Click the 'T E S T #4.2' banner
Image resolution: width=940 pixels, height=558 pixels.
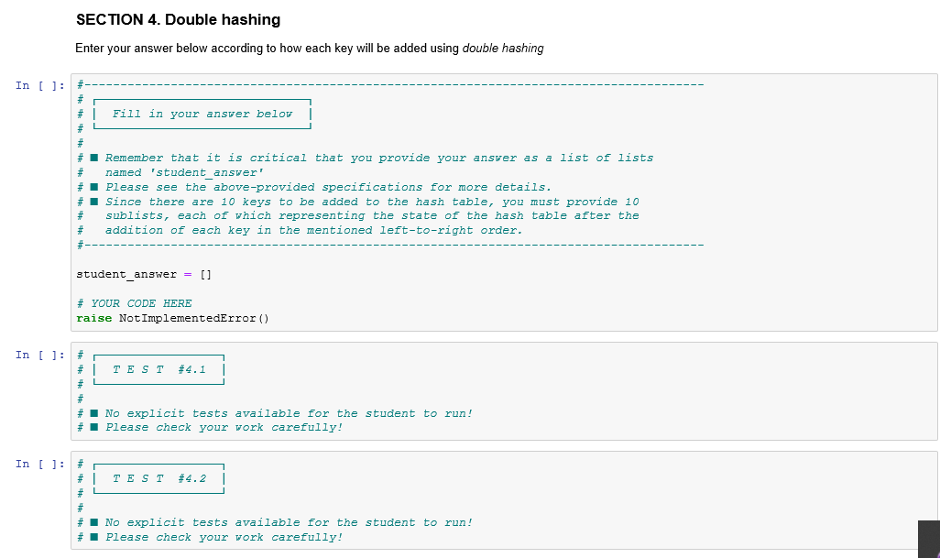click(158, 478)
